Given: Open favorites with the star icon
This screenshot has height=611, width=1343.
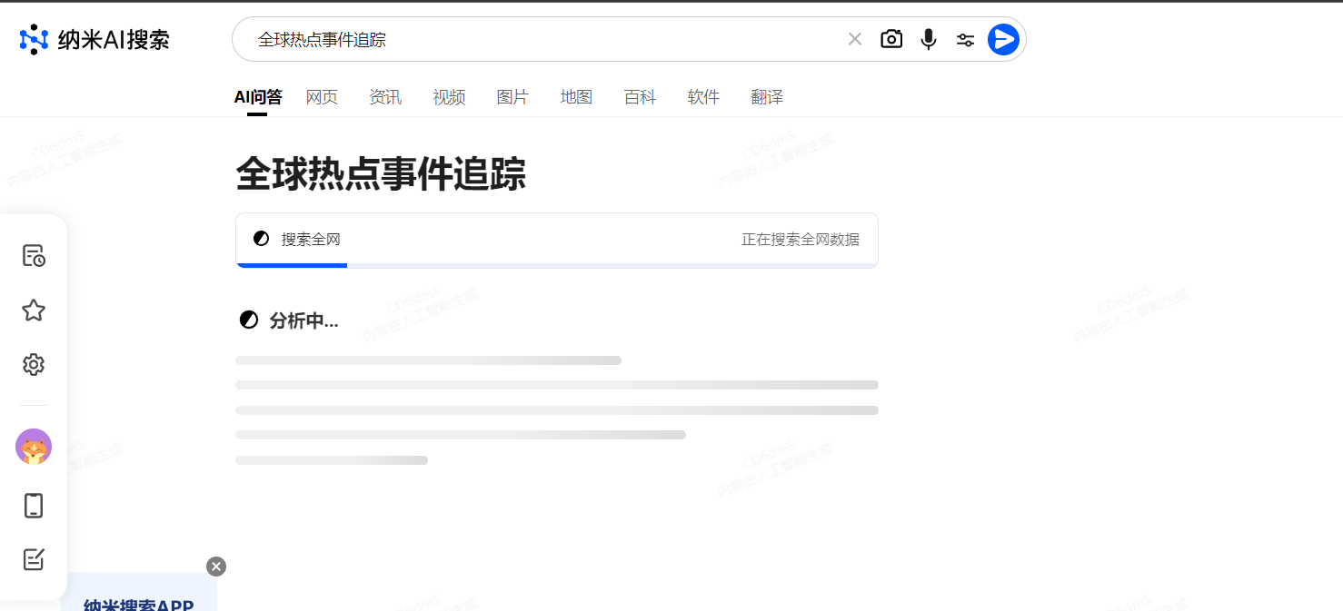Looking at the screenshot, I should pos(33,310).
